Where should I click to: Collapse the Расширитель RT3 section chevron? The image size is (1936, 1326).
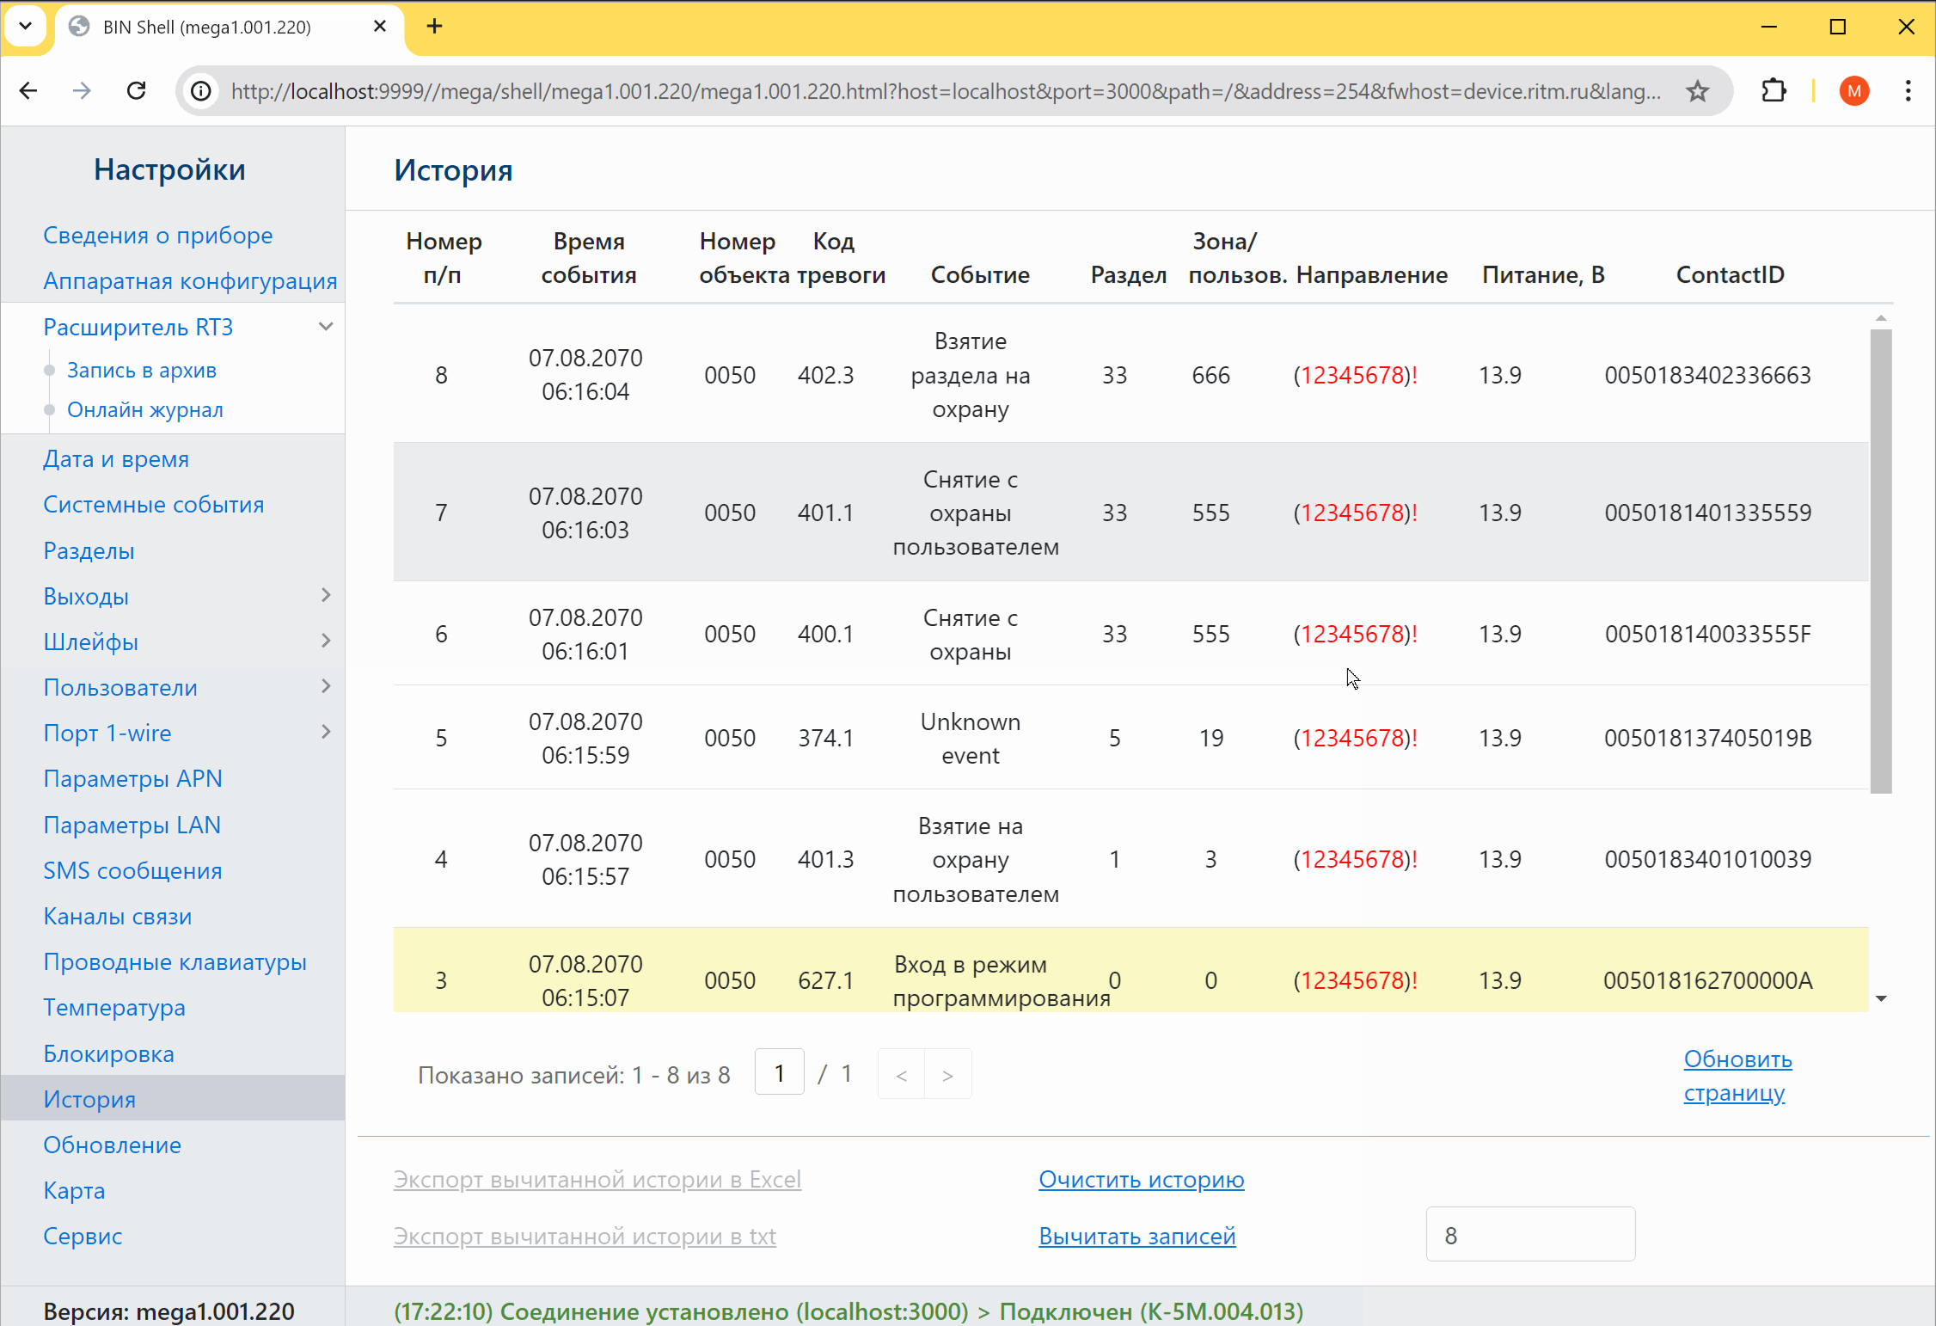(326, 327)
